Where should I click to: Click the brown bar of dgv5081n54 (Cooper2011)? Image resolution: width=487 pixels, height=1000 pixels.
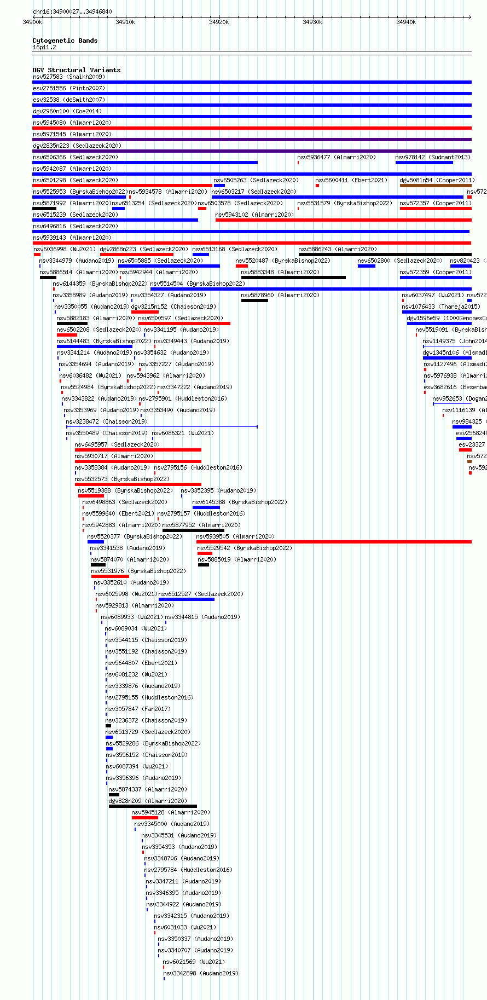436,186
